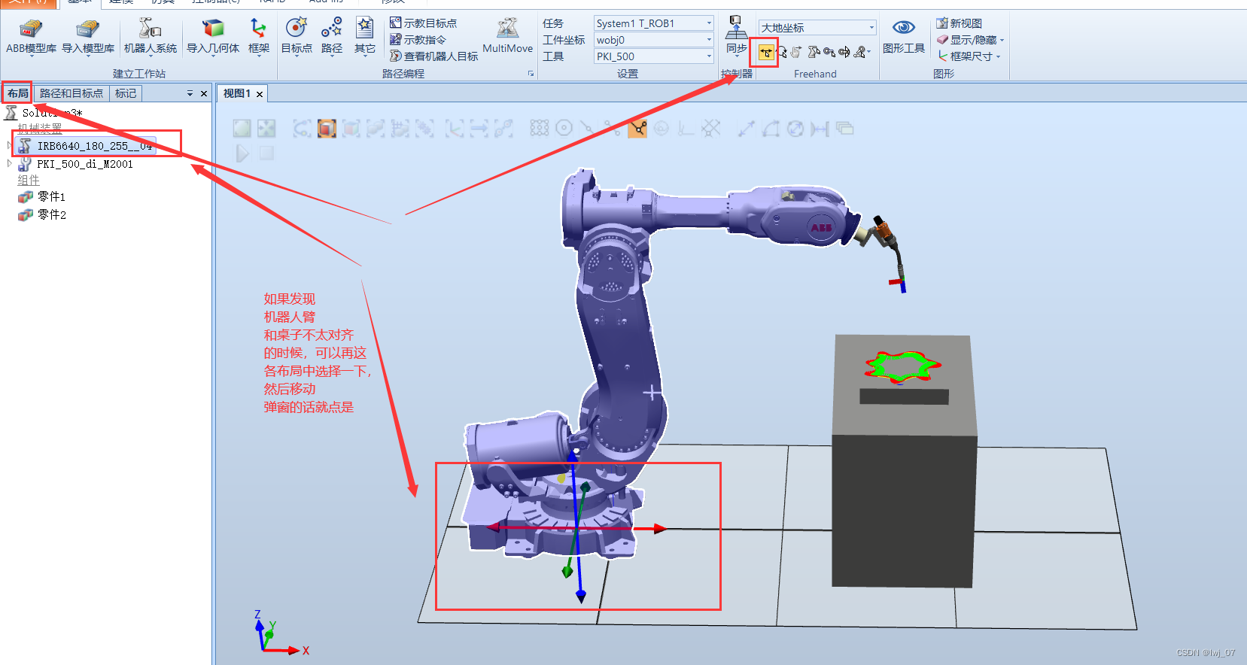Expand the 路径编程 dialog launcher

(x=531, y=74)
